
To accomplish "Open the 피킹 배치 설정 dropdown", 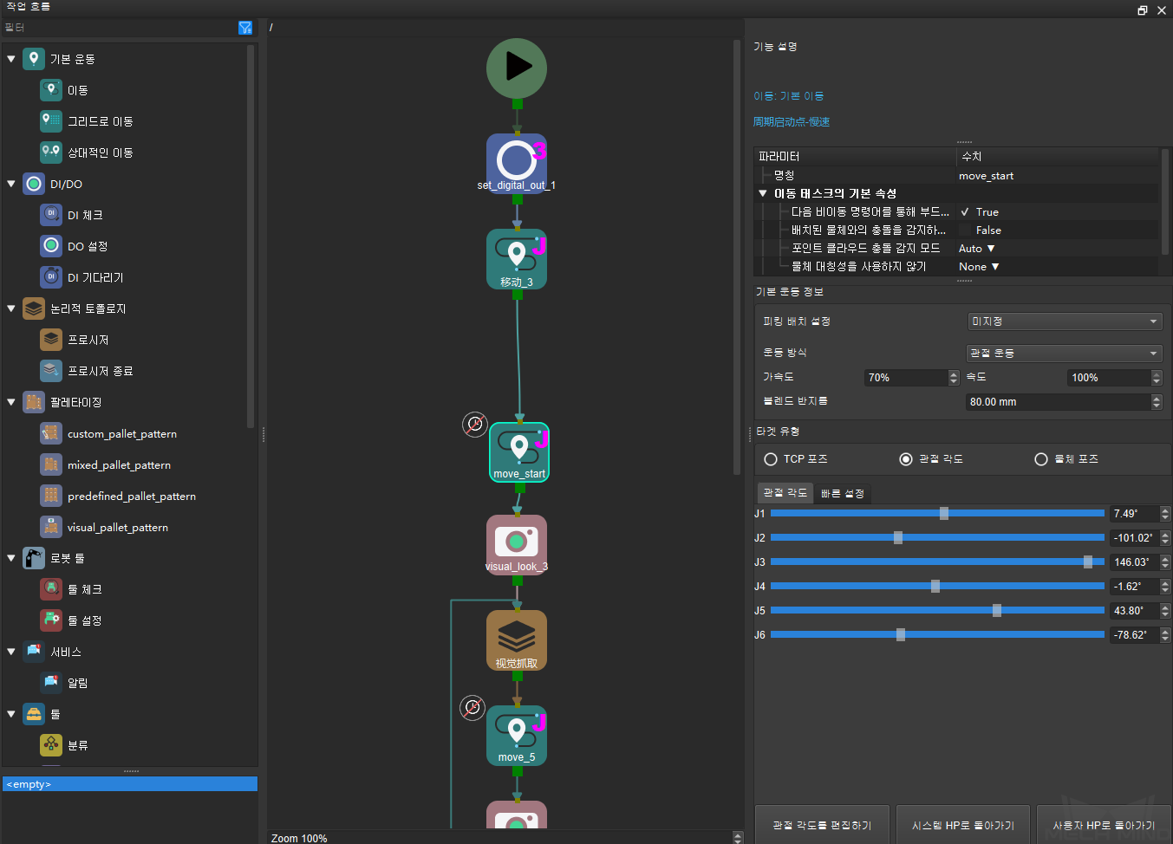I will [x=1065, y=321].
